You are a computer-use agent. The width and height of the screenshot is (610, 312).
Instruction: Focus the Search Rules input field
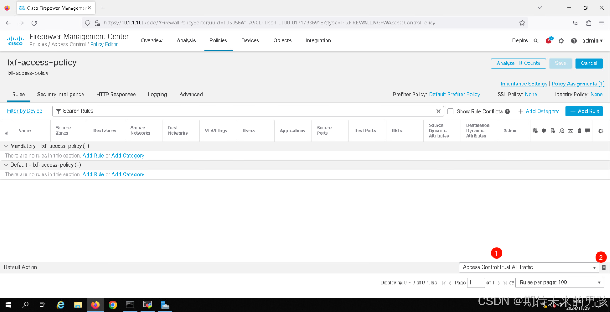[248, 111]
